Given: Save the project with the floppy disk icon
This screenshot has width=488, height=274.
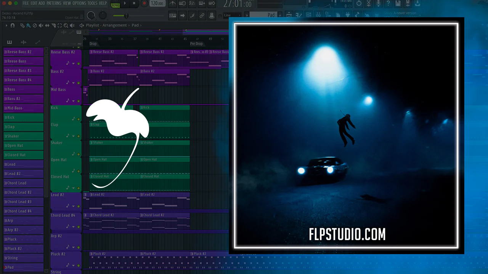Looking at the screenshot, I should coord(398,3).
